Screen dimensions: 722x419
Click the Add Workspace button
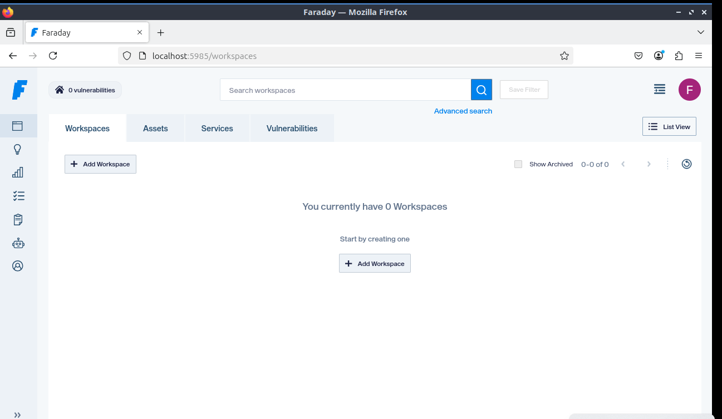(100, 164)
